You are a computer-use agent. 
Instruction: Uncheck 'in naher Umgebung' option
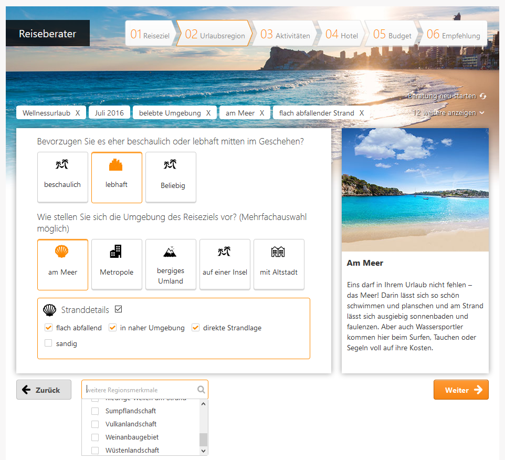tap(112, 328)
